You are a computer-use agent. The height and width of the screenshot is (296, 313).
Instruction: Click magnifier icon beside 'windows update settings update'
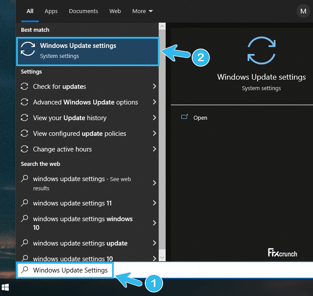click(x=24, y=243)
